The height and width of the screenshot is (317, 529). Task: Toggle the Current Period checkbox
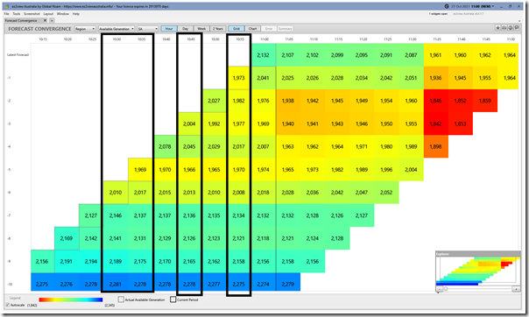coord(173,299)
